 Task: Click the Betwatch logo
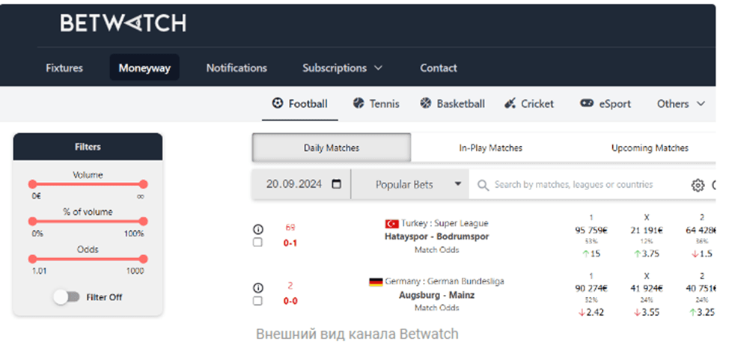click(x=123, y=22)
